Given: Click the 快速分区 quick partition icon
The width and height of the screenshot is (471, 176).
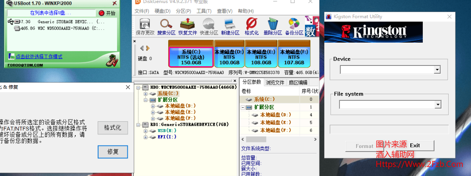Looking at the screenshot, I should pyautogui.click(x=209, y=26).
